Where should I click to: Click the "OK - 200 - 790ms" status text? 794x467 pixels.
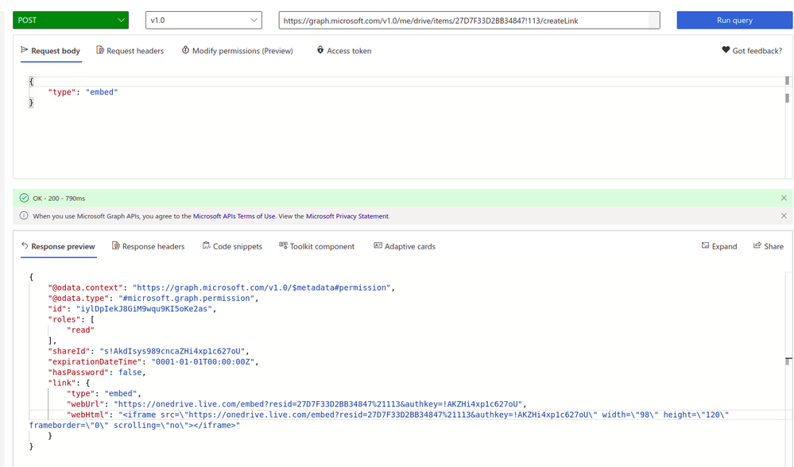coord(59,199)
